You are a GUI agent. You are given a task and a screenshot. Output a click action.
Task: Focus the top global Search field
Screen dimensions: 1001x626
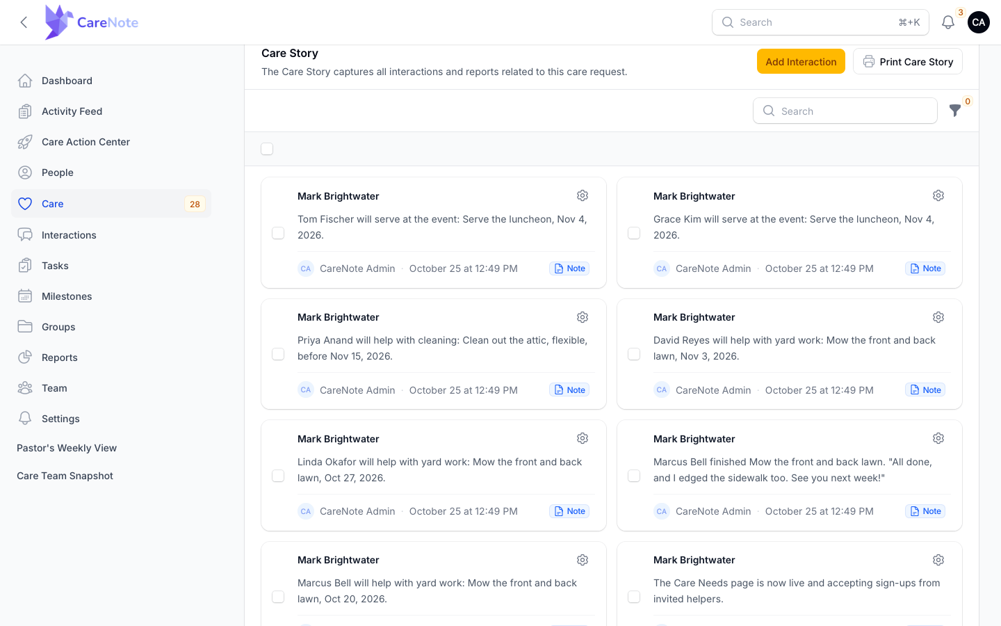click(820, 22)
